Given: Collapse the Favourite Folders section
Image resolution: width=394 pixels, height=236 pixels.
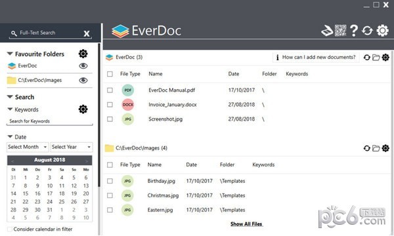Looking at the screenshot, I should [x=10, y=54].
